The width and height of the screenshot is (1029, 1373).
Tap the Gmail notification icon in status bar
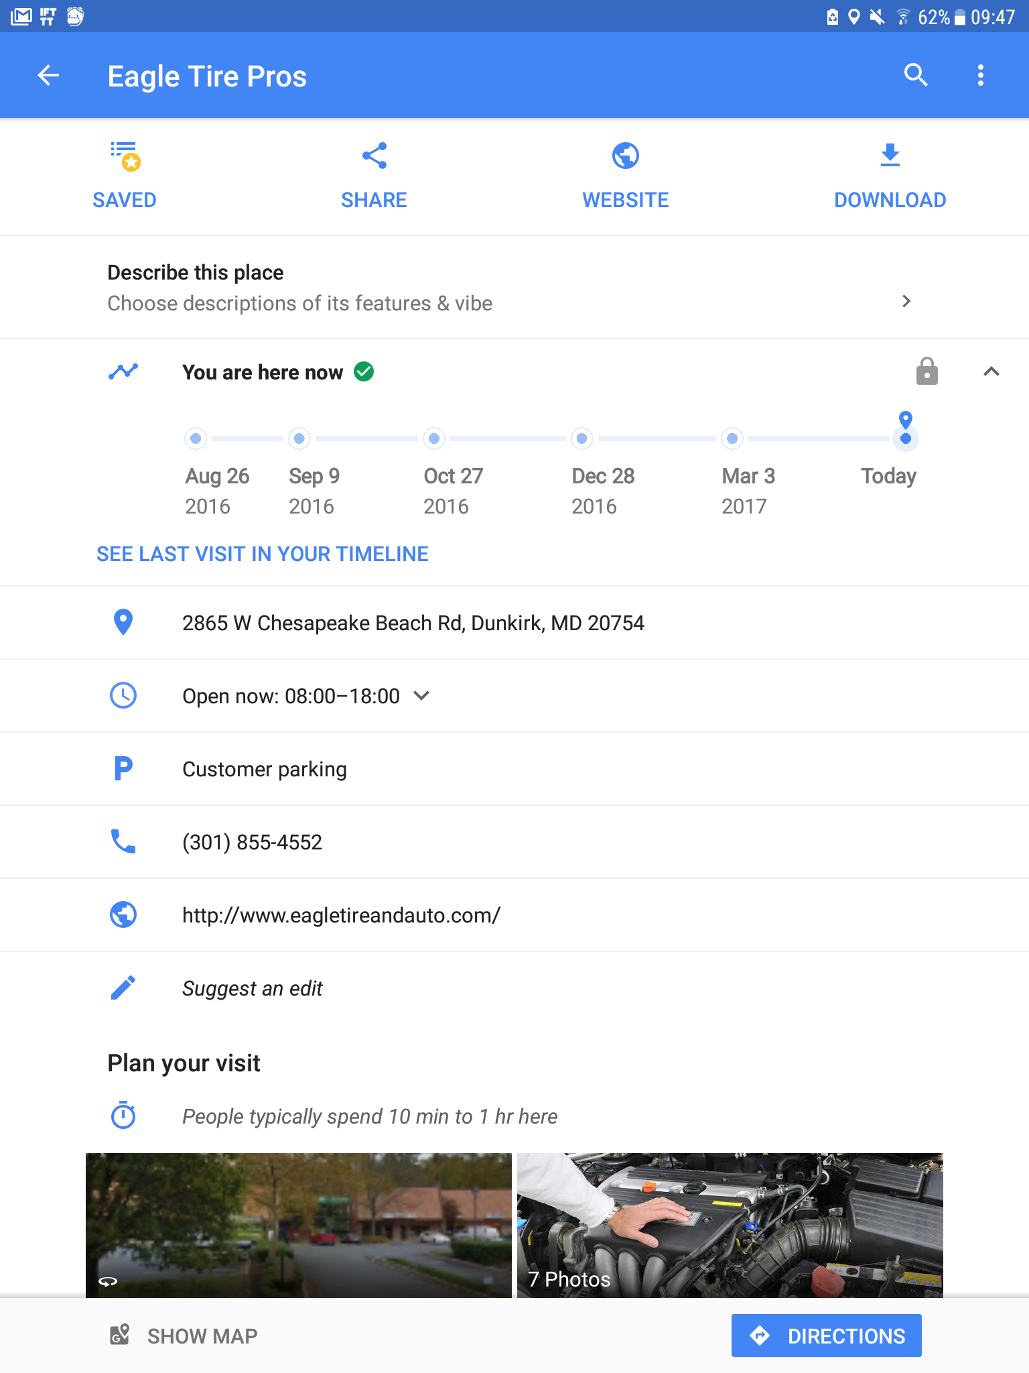[x=21, y=16]
